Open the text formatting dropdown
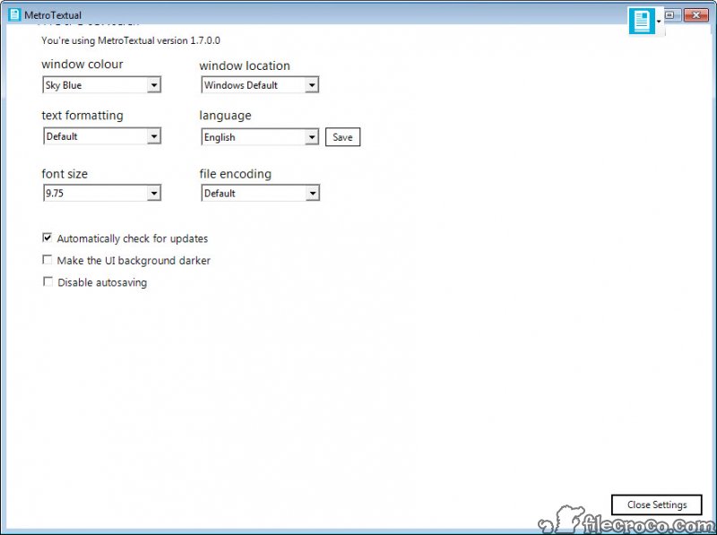This screenshot has height=535, width=717. [153, 136]
